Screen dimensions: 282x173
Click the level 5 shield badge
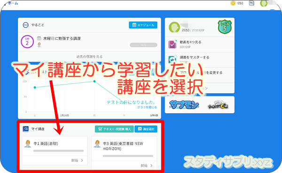click(225, 27)
